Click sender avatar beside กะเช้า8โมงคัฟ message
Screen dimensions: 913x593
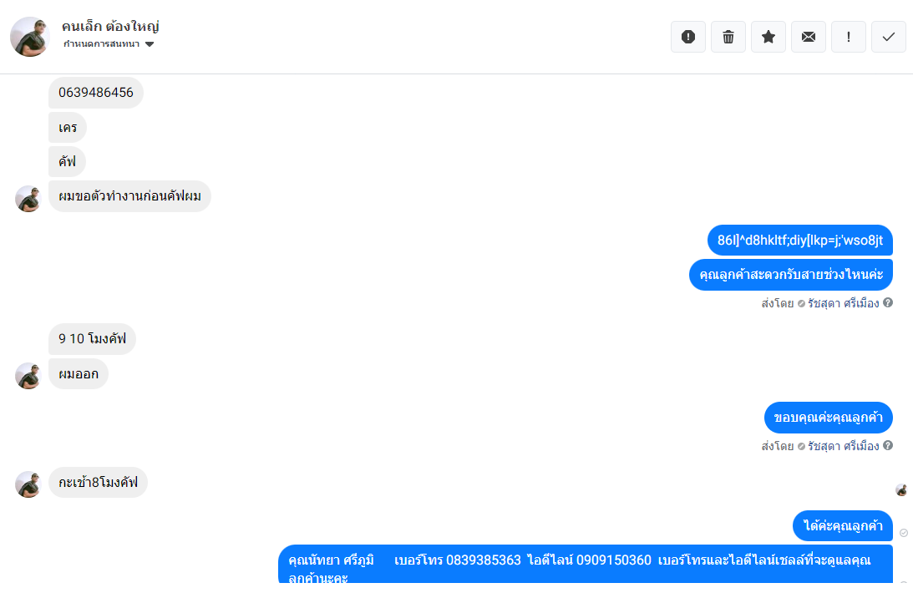point(28,484)
